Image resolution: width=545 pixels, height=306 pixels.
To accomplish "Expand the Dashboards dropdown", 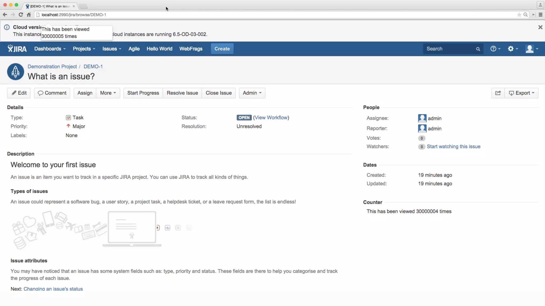I will click(x=50, y=49).
